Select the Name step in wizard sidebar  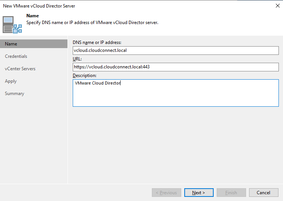[x=34, y=44]
